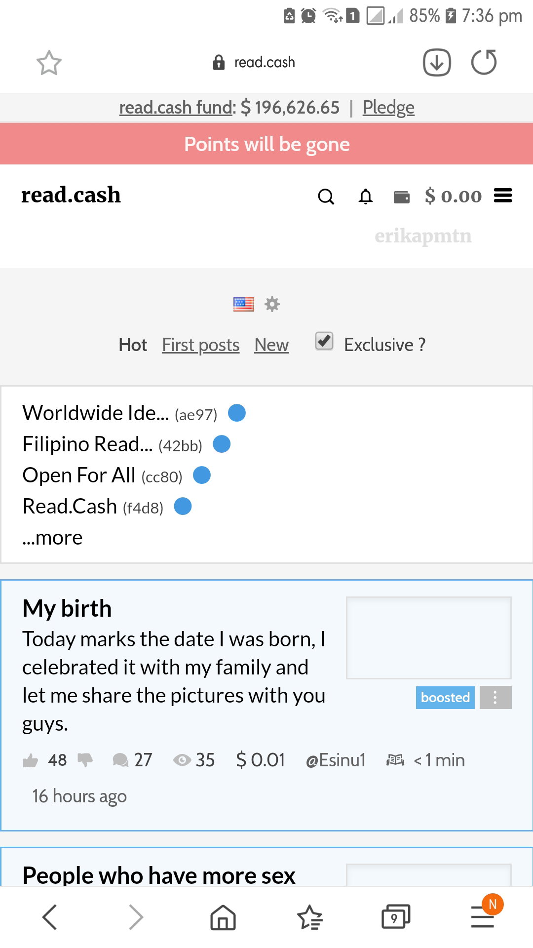Screen dimensions: 533x948
Task: Open feed settings gear icon
Action: coord(272,304)
